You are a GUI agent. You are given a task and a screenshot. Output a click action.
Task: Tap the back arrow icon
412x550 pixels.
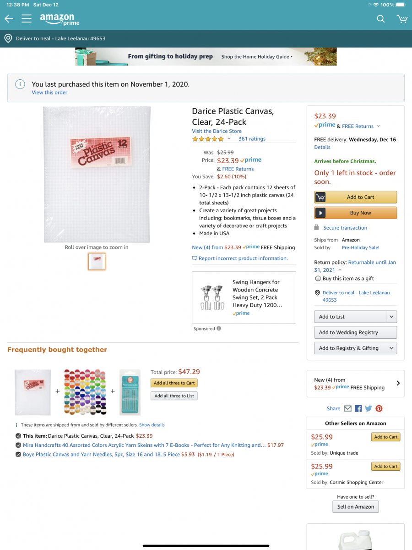click(9, 19)
